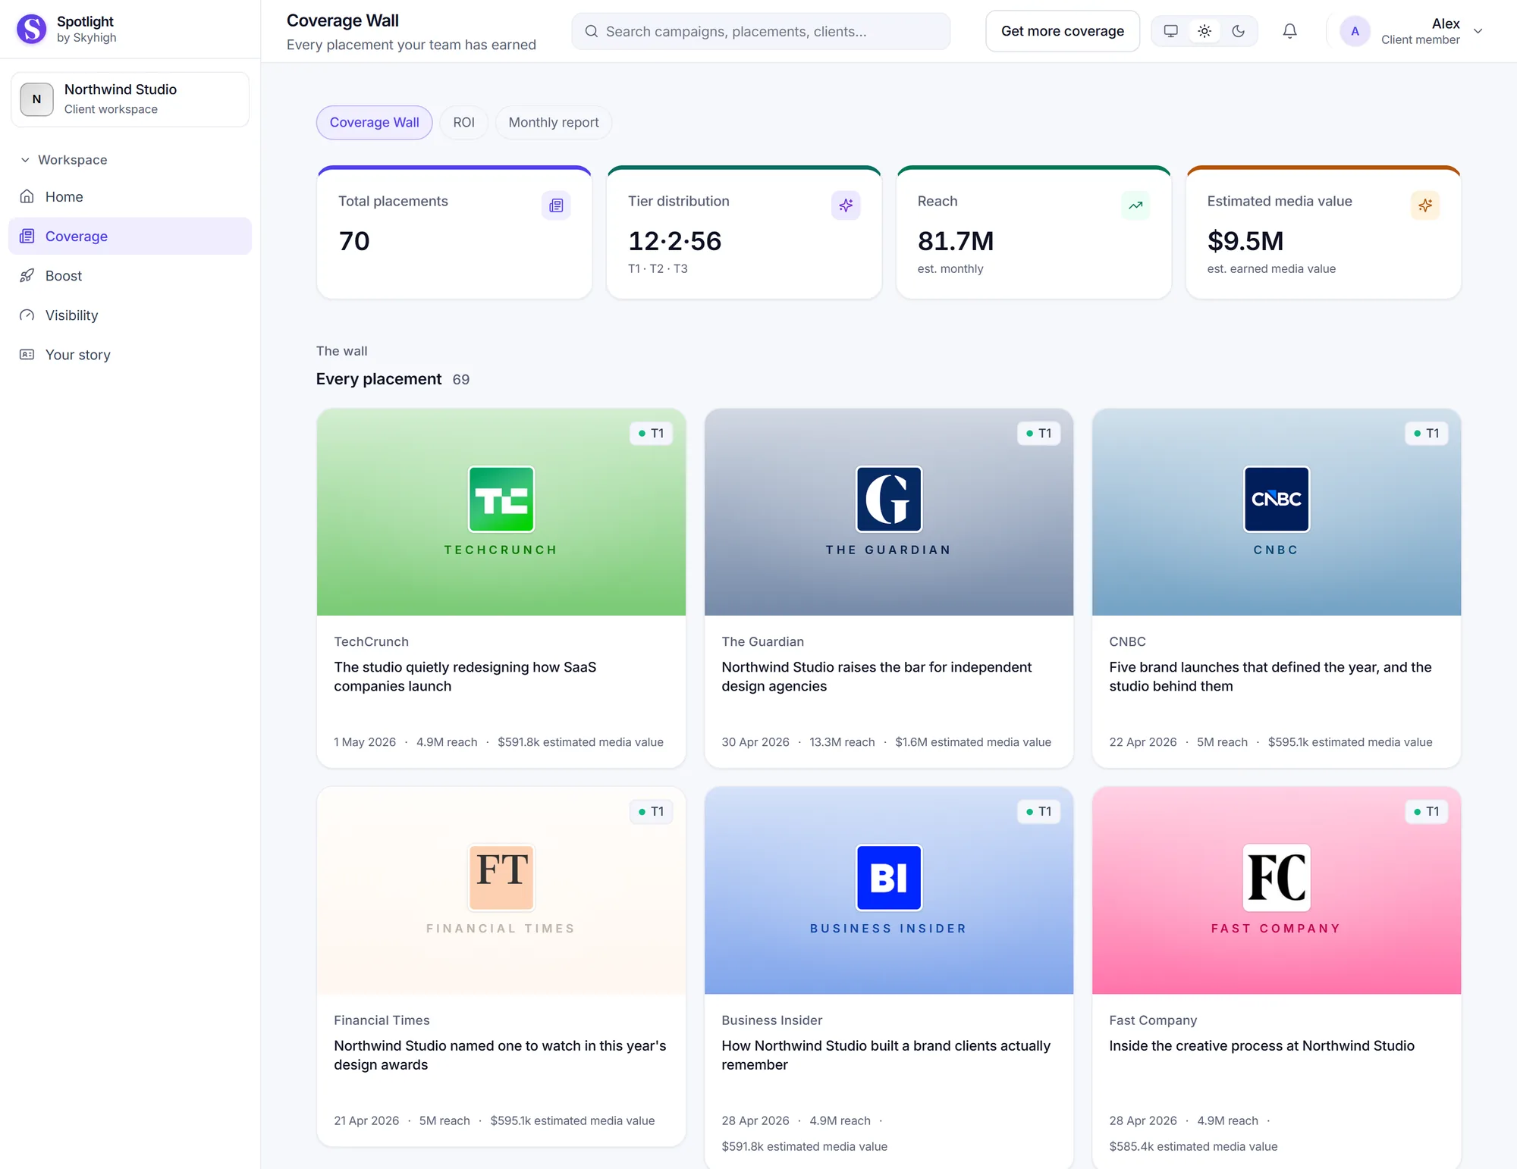Screen dimensions: 1517x1169
Task: Click the search campaigns input field
Action: (761, 31)
